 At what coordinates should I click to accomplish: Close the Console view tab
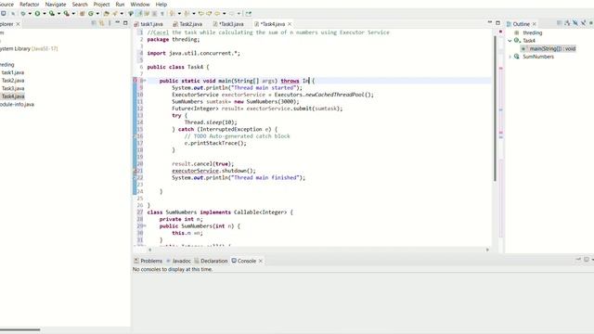tap(261, 261)
